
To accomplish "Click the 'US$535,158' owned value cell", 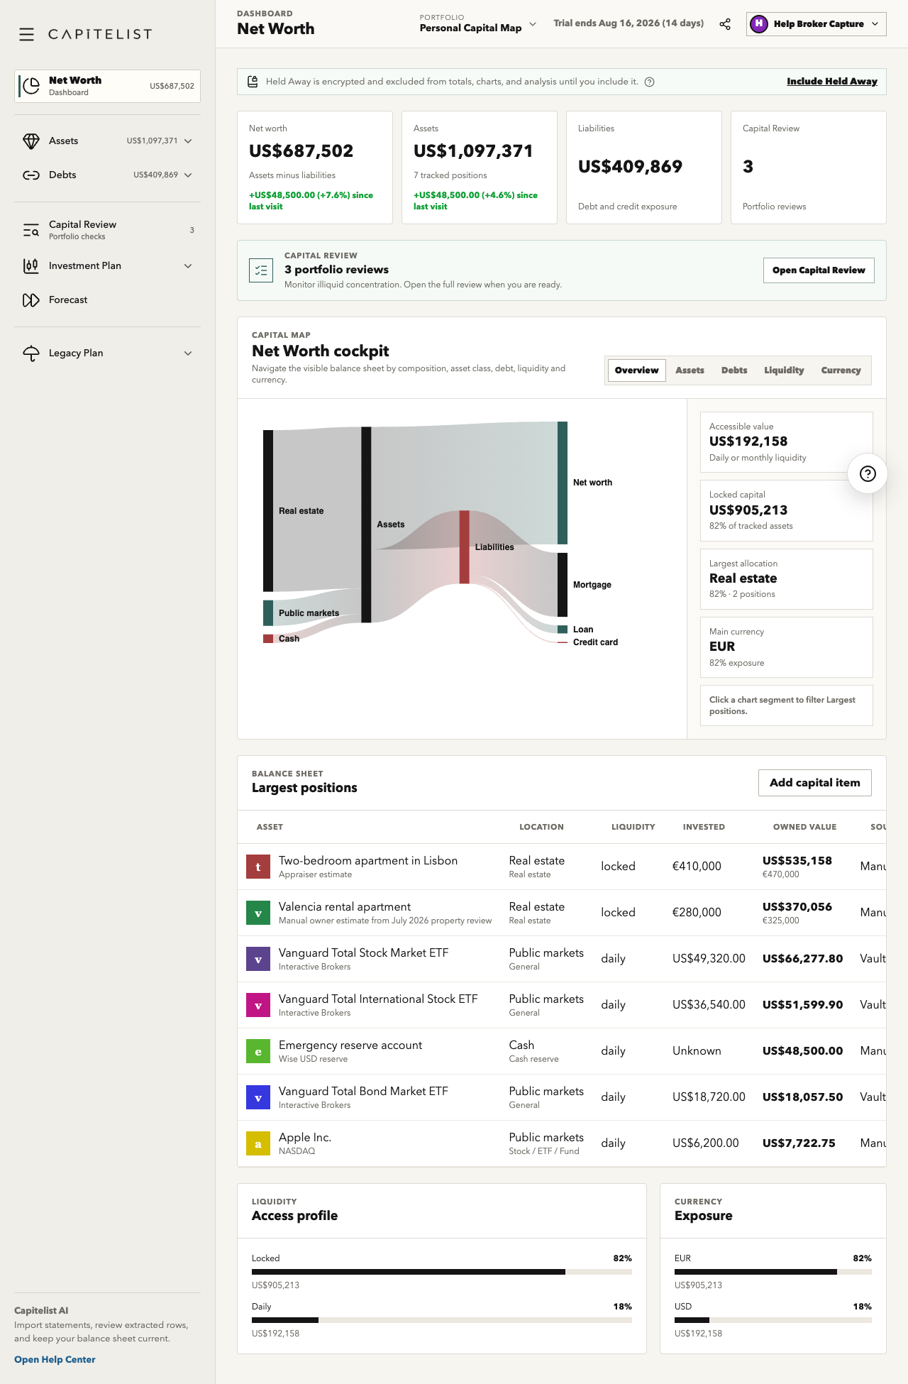I will pyautogui.click(x=797, y=861).
